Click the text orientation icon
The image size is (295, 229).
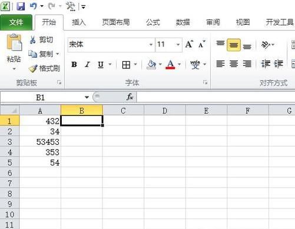pos(266,45)
